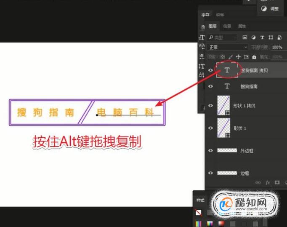Click the baseline shift icon
Image resolution: width=287 pixels, height=227 pixels.
click(x=202, y=75)
